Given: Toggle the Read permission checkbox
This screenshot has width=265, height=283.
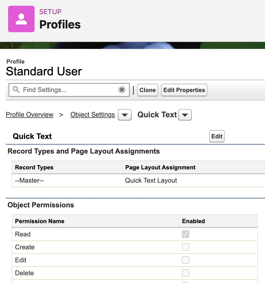Looking at the screenshot, I should [185, 234].
